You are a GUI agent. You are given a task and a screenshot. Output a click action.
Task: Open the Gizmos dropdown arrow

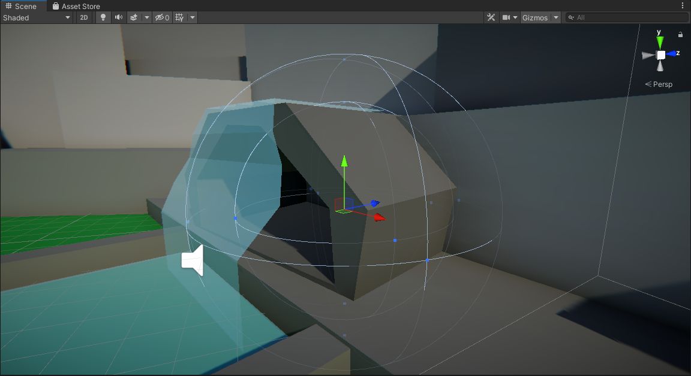555,17
